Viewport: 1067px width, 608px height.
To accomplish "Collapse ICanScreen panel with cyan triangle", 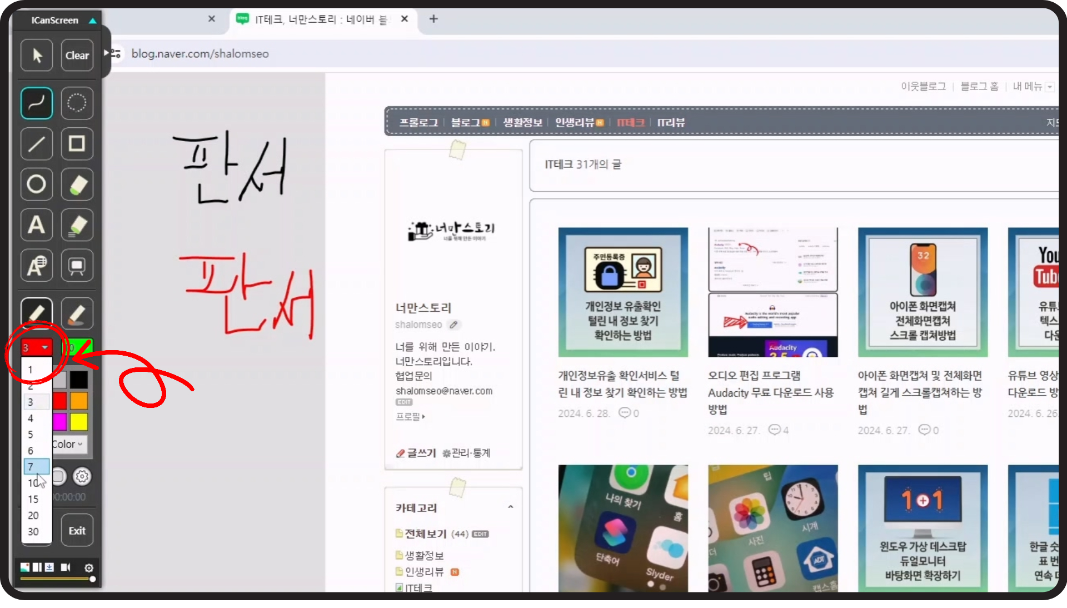I will pyautogui.click(x=93, y=21).
